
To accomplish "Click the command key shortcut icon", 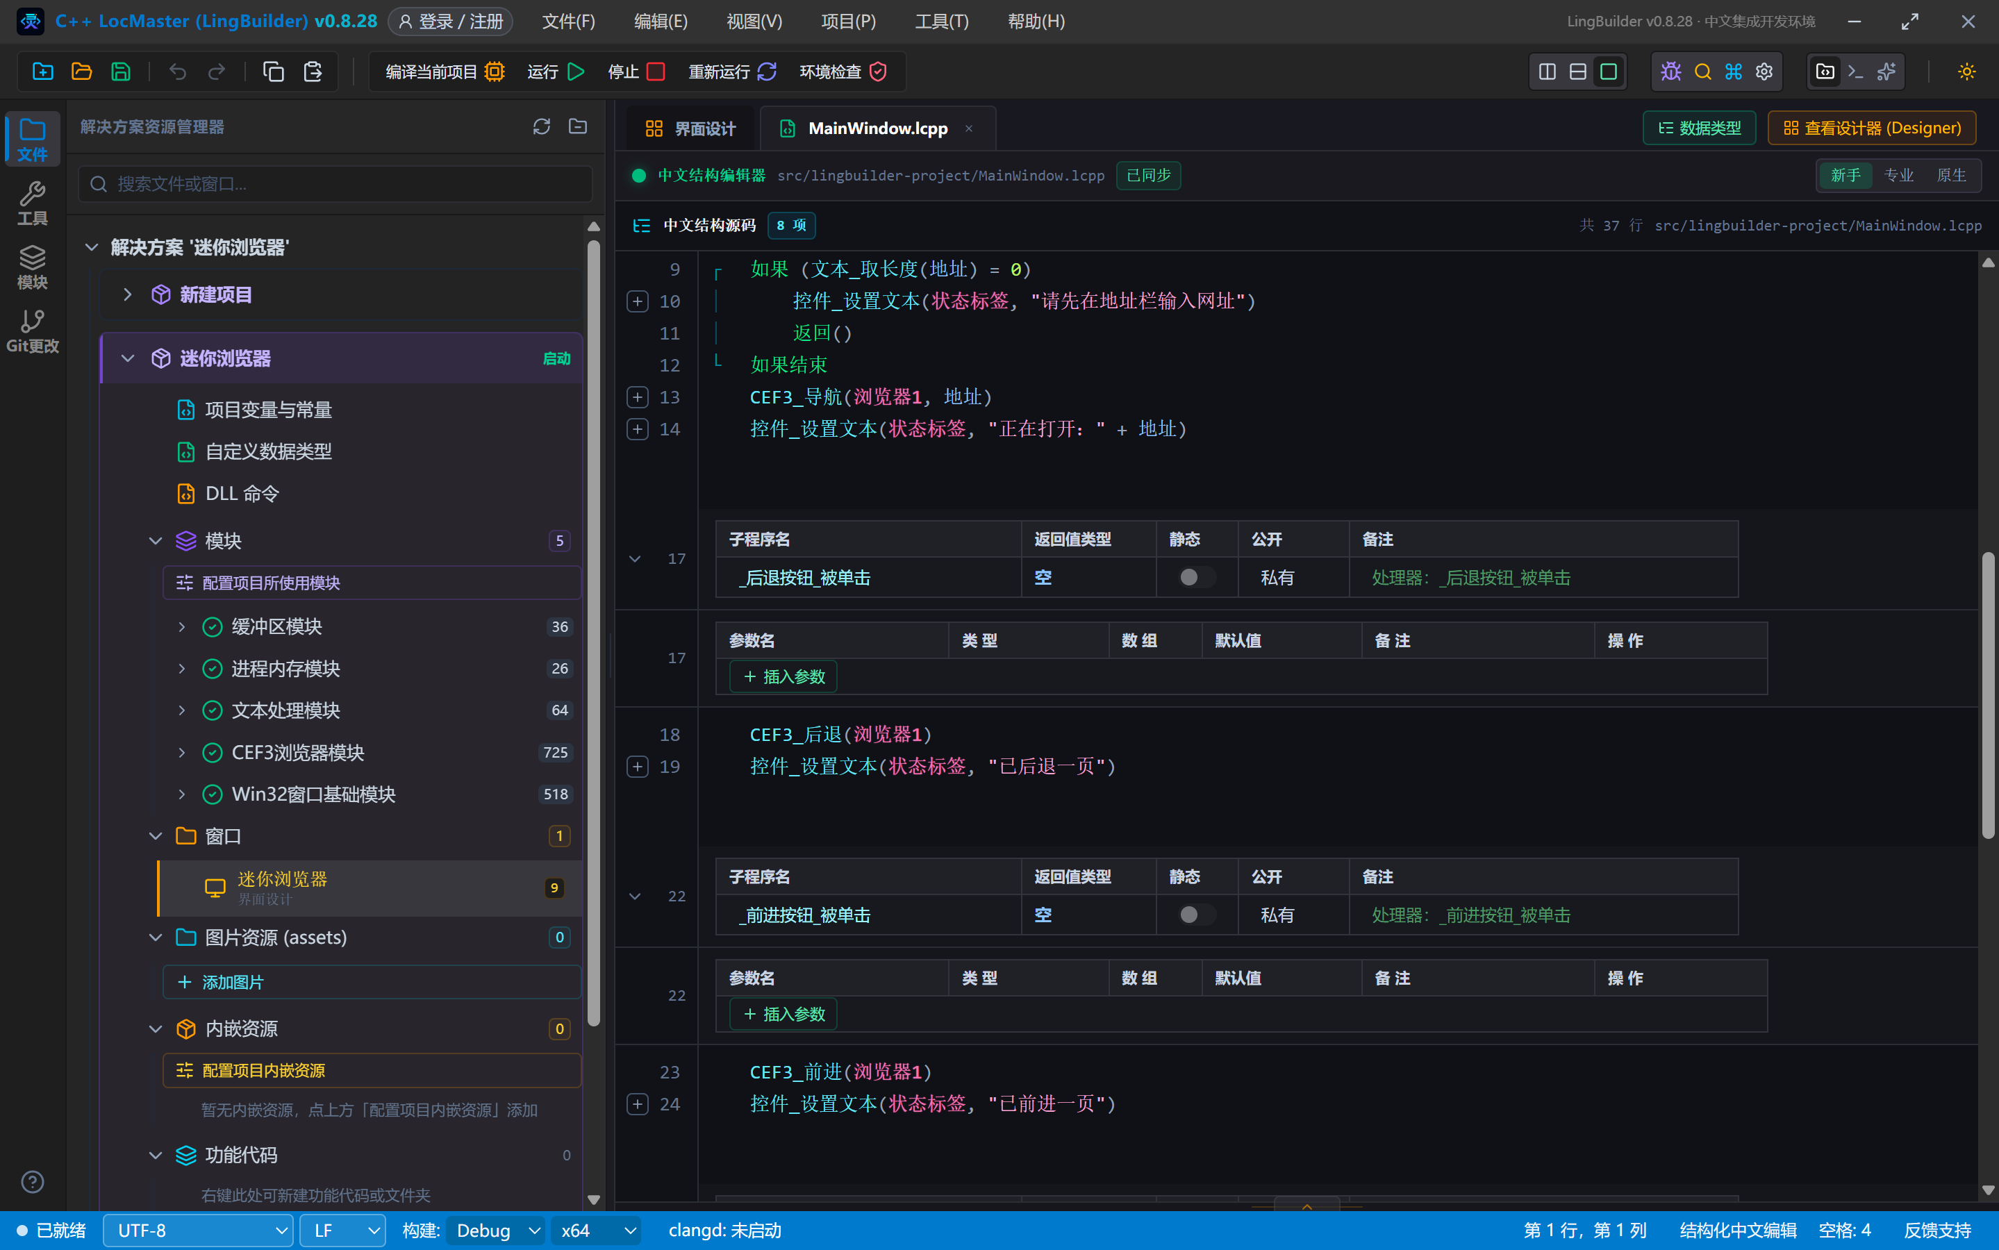I will pyautogui.click(x=1734, y=72).
